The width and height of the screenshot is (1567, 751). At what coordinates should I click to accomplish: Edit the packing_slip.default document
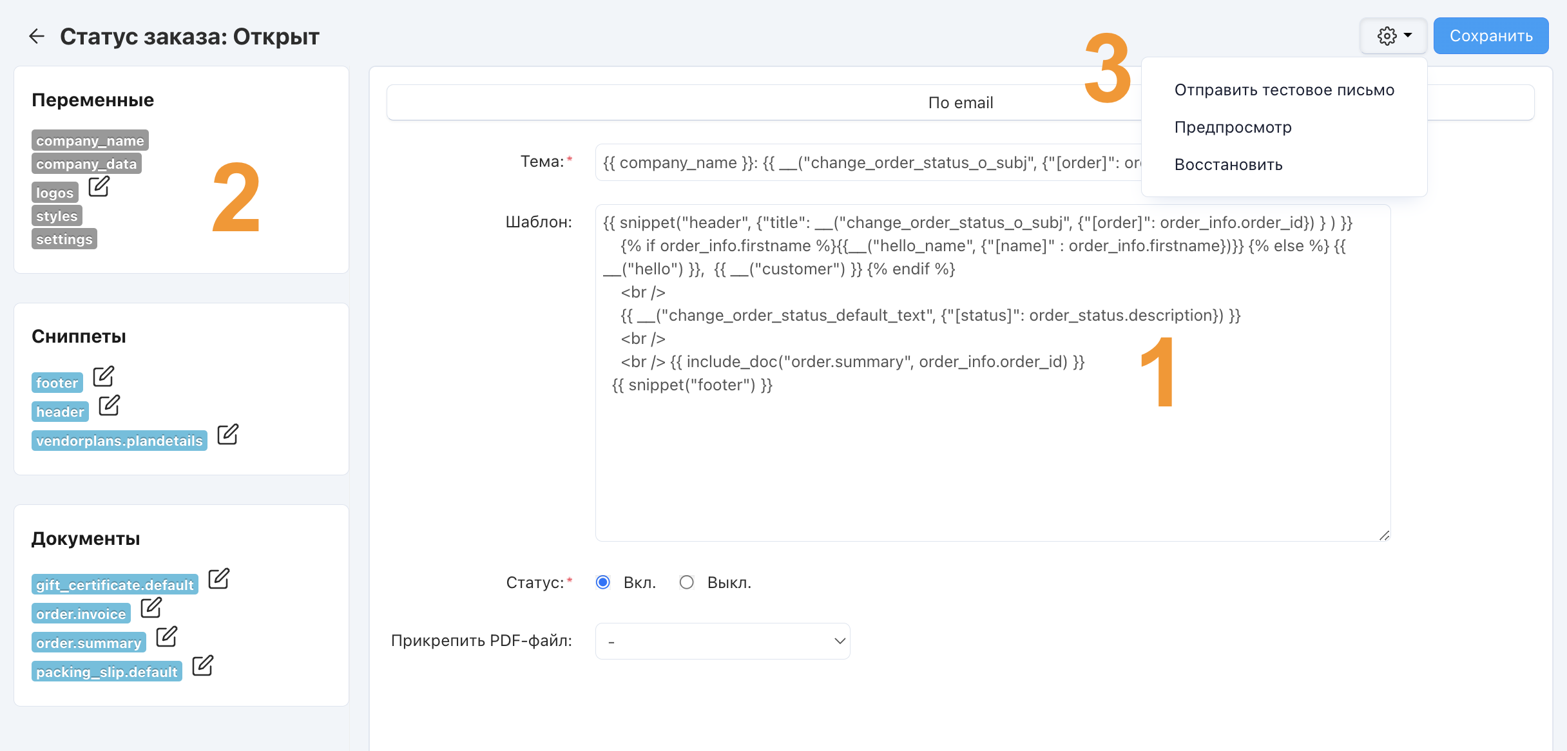pyautogui.click(x=203, y=666)
